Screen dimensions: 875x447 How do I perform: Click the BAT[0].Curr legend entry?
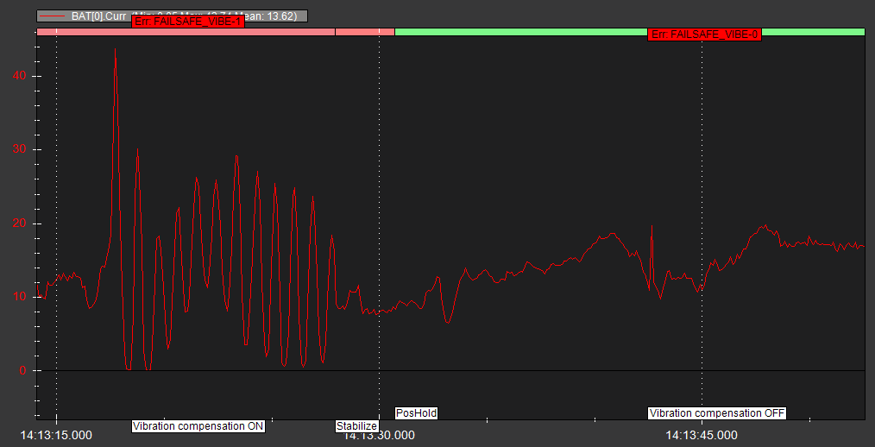coord(102,16)
